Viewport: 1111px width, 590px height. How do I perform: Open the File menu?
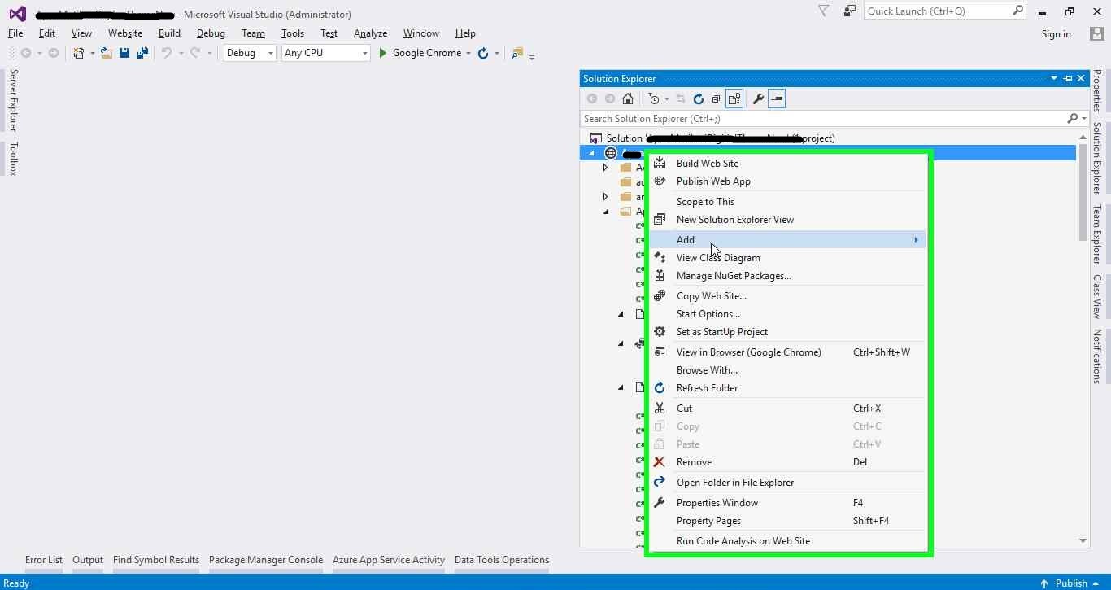[15, 33]
